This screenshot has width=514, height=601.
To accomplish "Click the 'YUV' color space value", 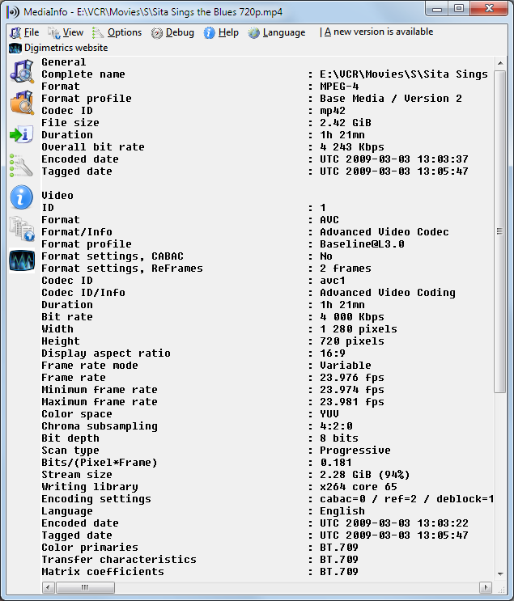I will point(329,414).
